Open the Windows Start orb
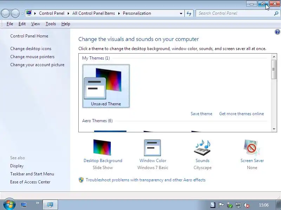Viewport: 281px width, 210px height. (9, 204)
